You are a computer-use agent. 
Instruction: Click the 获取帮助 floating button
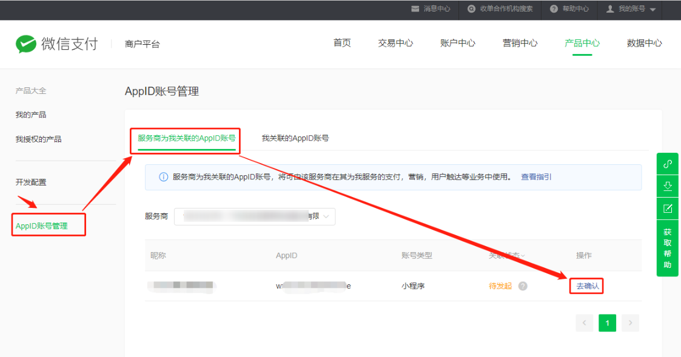click(x=668, y=248)
